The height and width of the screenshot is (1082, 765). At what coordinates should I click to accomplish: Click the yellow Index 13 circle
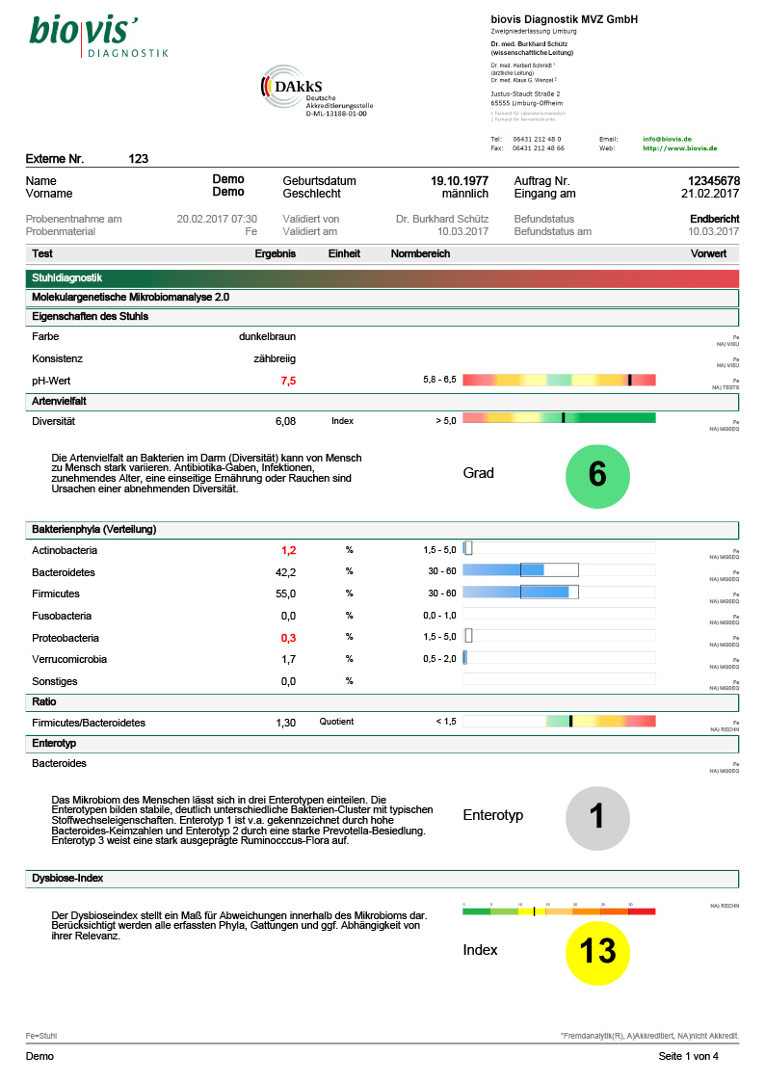coord(597,953)
